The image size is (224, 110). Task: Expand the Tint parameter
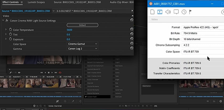(6, 34)
